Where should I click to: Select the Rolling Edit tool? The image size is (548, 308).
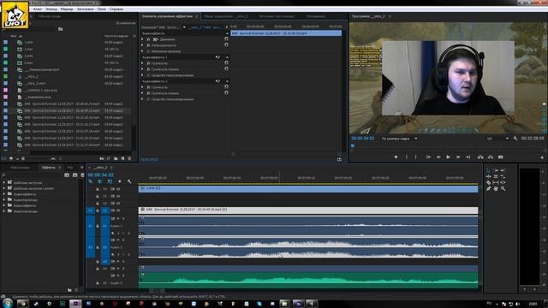(497, 176)
